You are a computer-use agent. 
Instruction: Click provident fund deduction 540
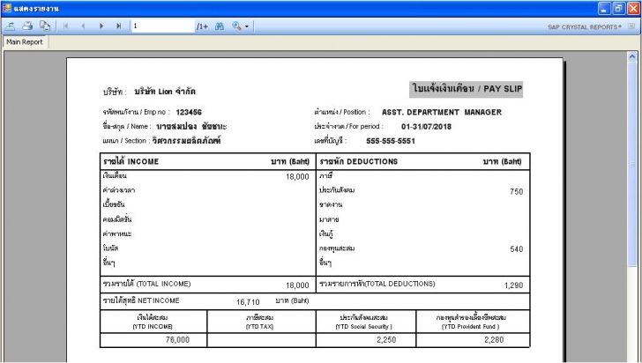point(516,248)
